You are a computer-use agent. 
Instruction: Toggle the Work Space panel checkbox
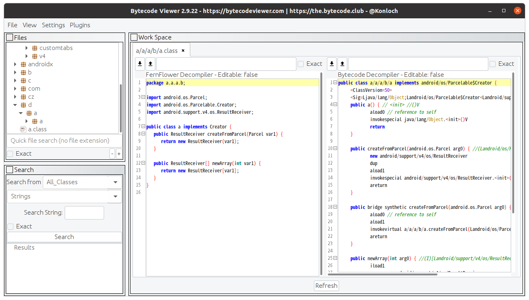[x=134, y=37]
